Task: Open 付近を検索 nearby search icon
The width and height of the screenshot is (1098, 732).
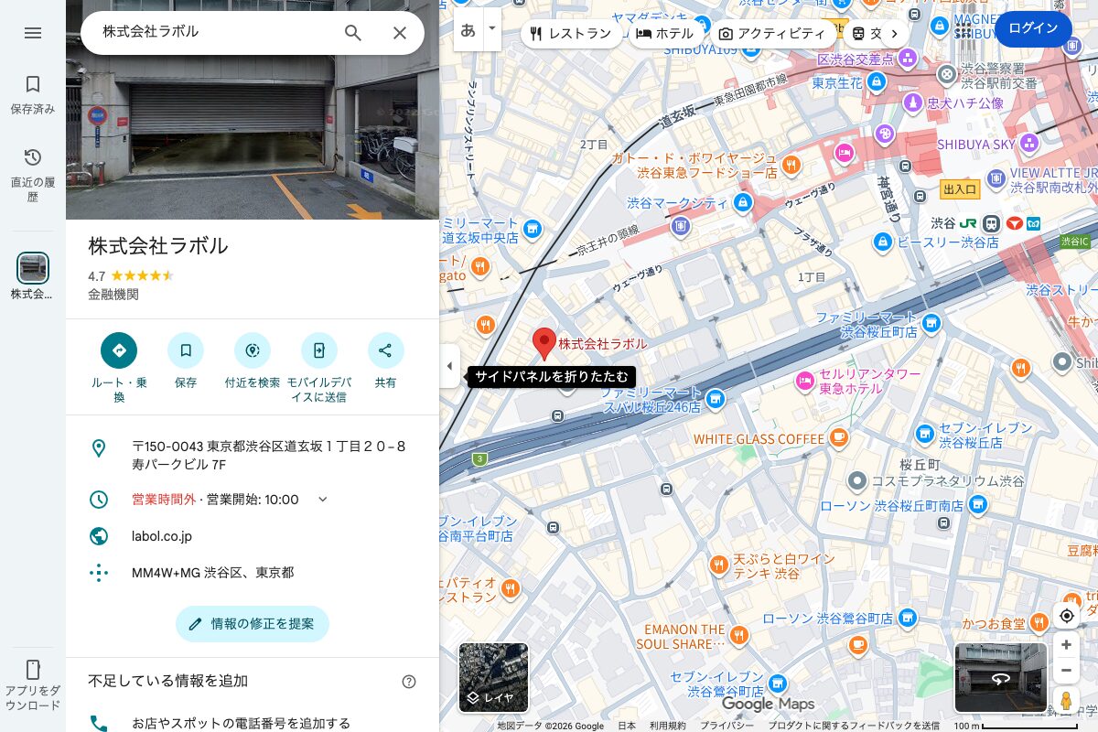Action: pos(253,350)
